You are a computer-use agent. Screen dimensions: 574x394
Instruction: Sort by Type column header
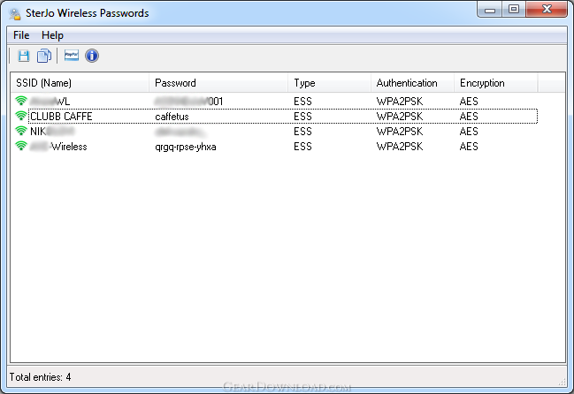(330, 83)
